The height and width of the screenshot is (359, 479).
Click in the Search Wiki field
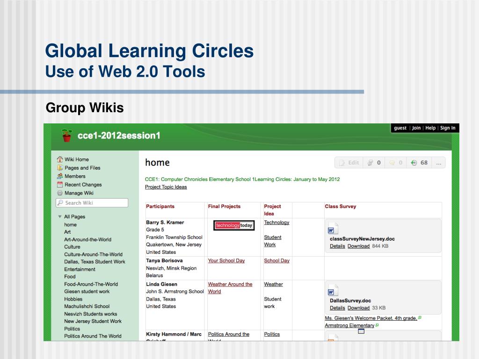pyautogui.click(x=92, y=203)
